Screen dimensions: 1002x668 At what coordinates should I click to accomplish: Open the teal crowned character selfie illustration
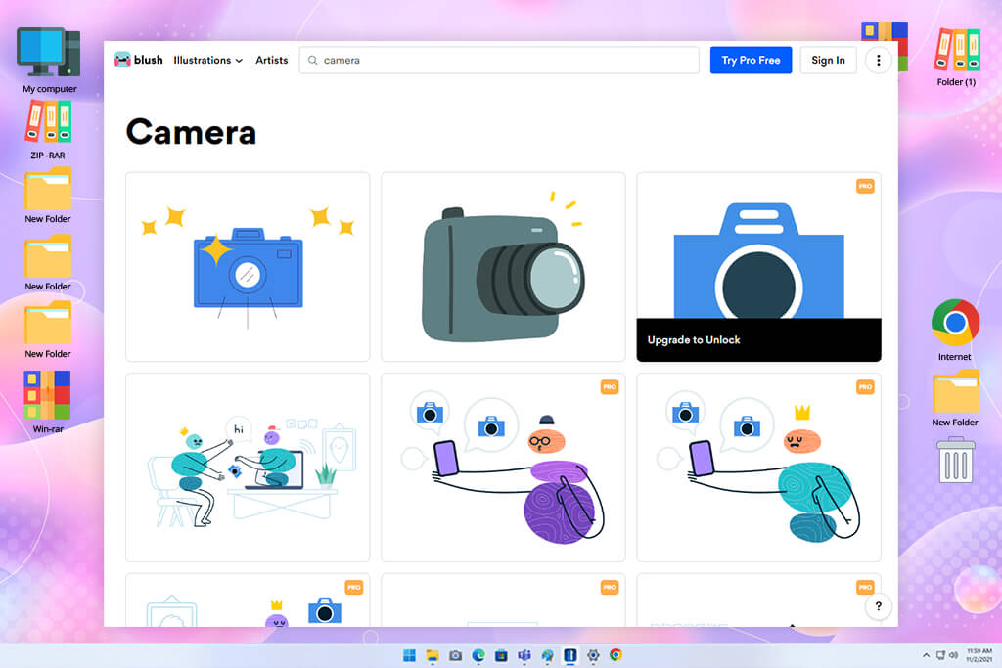[x=758, y=468]
